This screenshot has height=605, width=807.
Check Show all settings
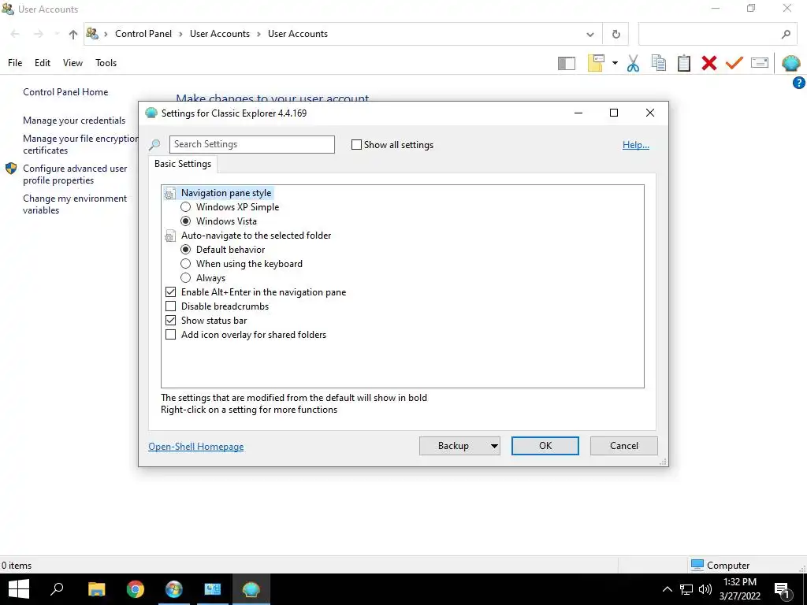click(356, 145)
